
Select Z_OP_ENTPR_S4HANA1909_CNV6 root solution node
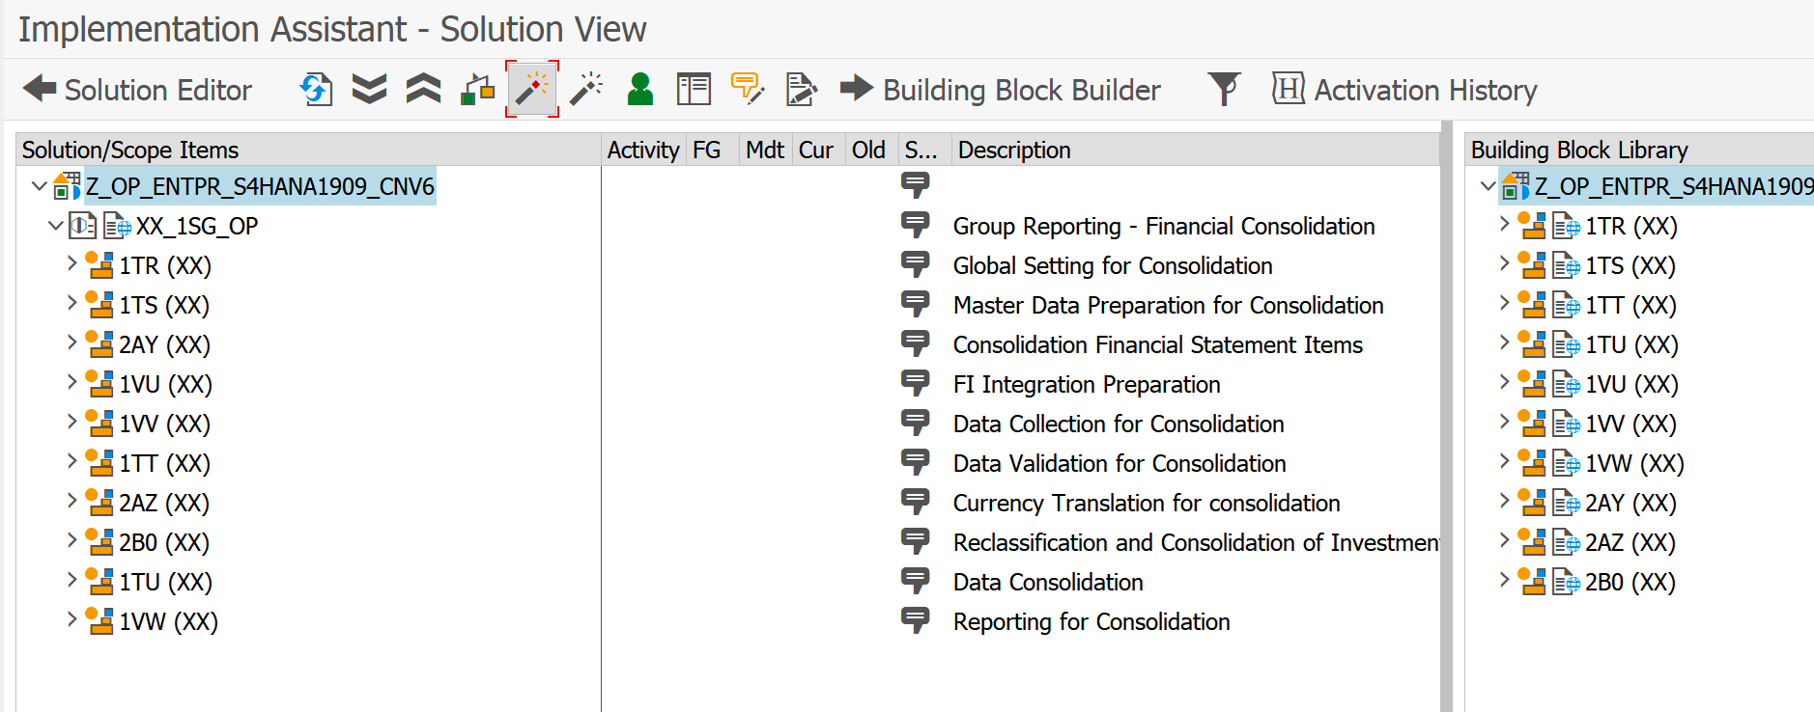point(260,186)
